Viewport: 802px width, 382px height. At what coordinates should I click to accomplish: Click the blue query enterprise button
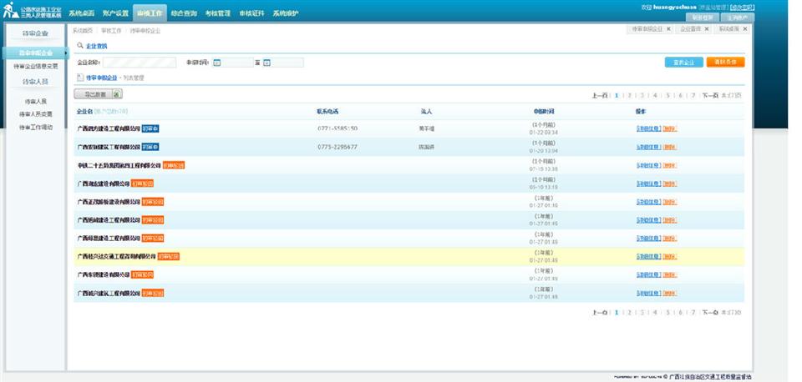(683, 62)
